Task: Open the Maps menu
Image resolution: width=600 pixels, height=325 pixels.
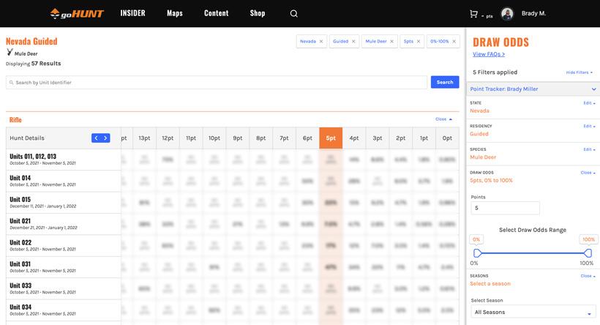Action: [175, 13]
